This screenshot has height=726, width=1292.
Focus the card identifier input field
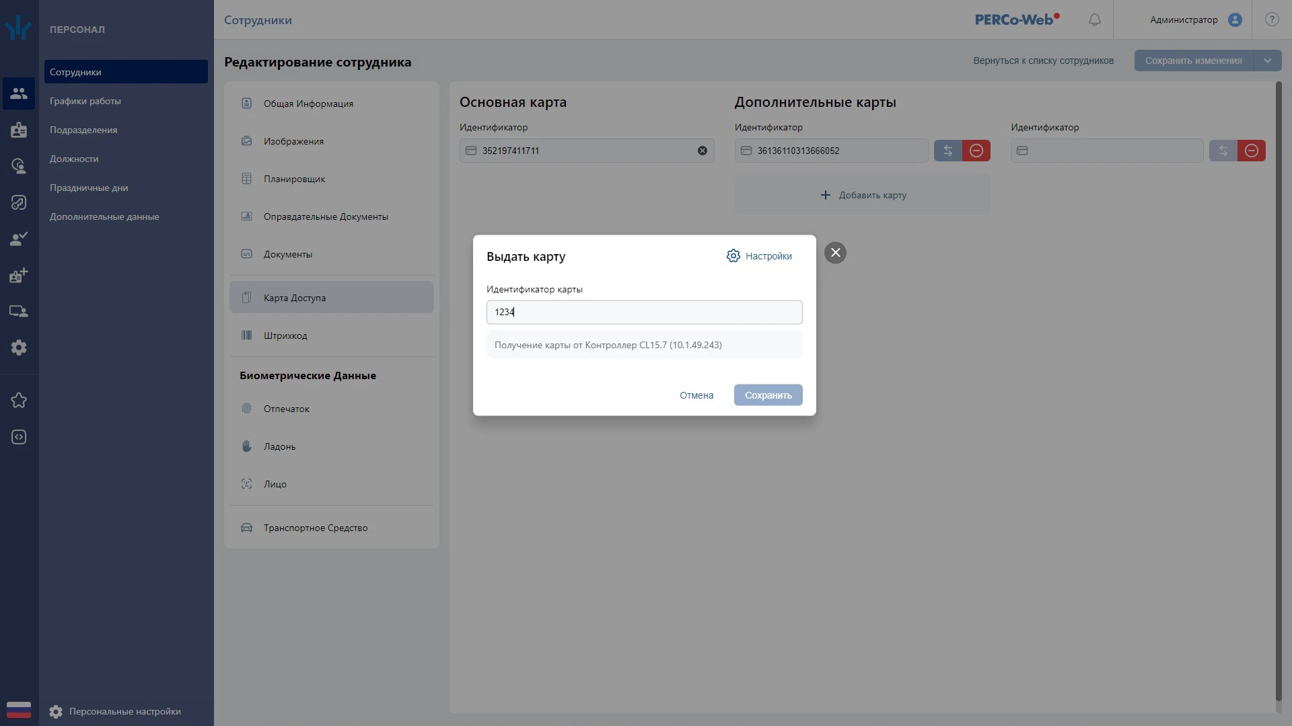(x=645, y=312)
